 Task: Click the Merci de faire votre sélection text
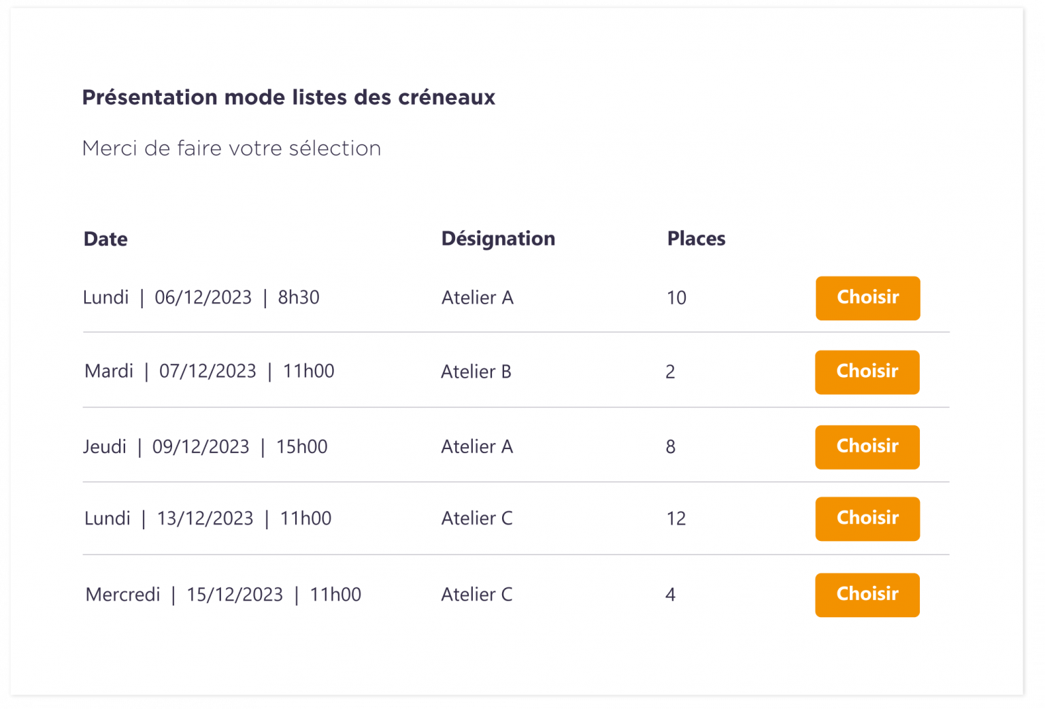tap(231, 148)
